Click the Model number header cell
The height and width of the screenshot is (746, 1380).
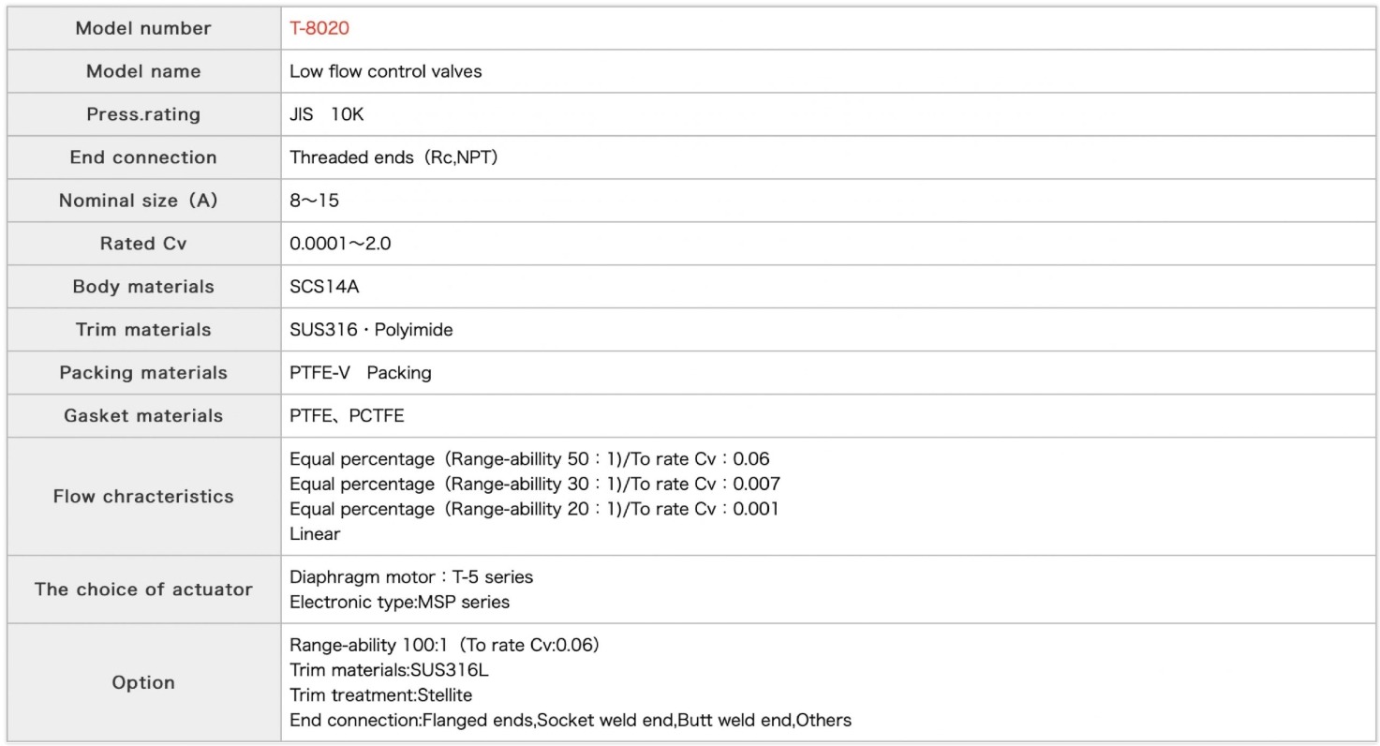143,28
